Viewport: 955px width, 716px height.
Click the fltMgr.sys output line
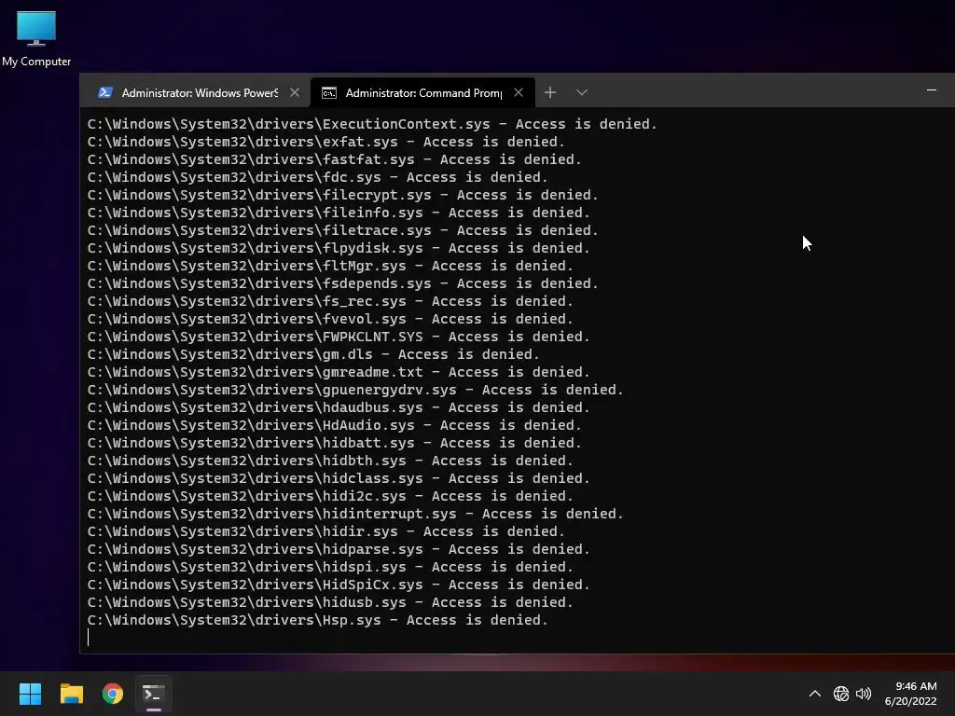(330, 266)
